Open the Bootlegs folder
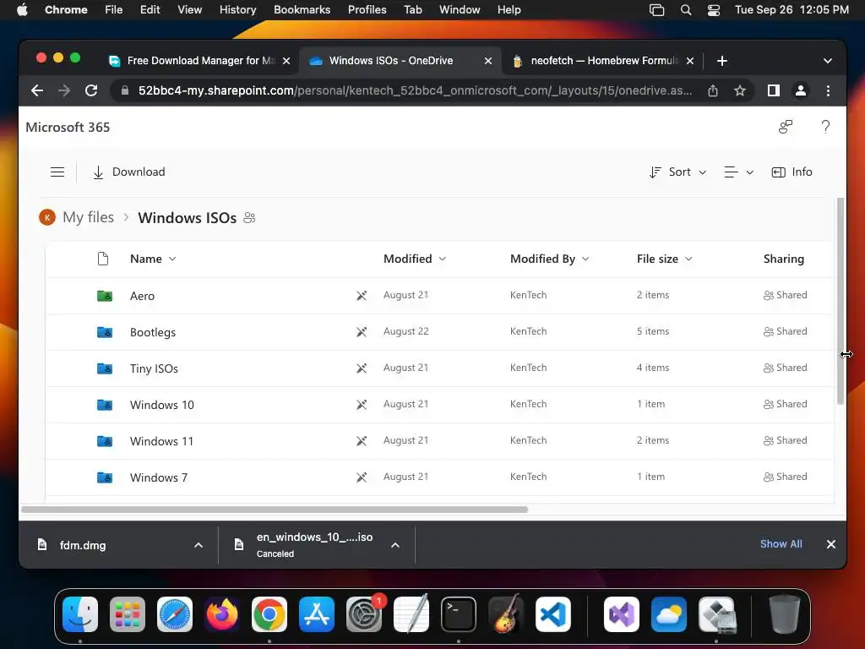Screen dimensions: 865x649 tap(153, 332)
